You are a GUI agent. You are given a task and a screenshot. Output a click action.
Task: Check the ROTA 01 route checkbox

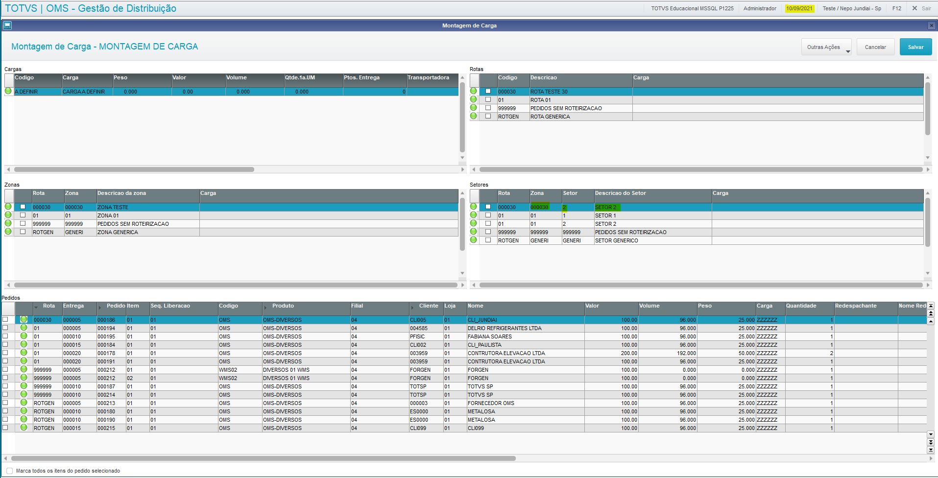point(488,99)
